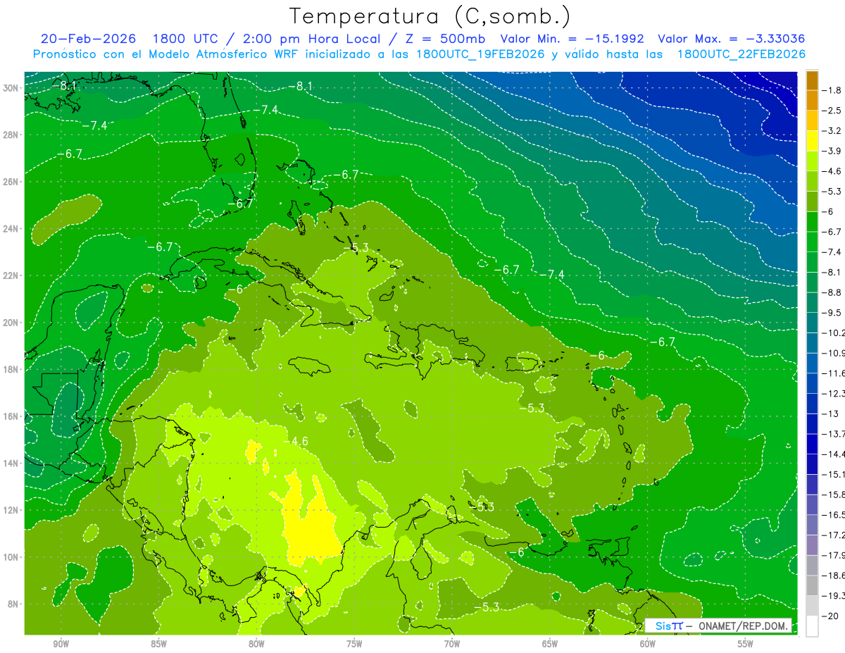Click the '-13' label on the color scale
This screenshot has height=653, width=845.
pyautogui.click(x=831, y=413)
